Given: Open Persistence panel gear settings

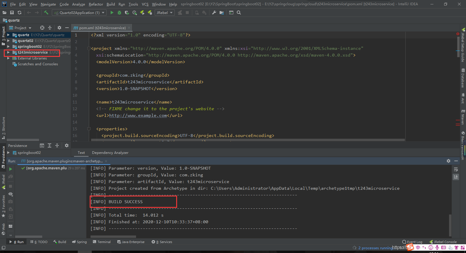Looking at the screenshot, I should [x=67, y=145].
